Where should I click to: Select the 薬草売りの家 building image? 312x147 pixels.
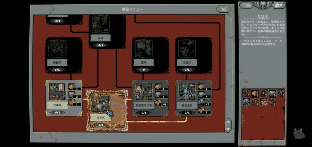pyautogui.click(x=144, y=91)
